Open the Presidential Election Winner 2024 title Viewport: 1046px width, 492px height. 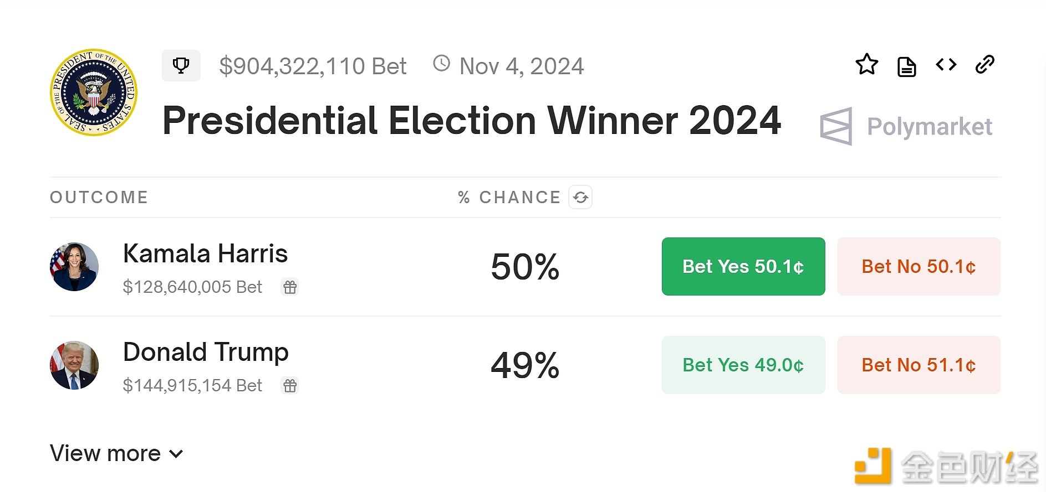(x=472, y=121)
